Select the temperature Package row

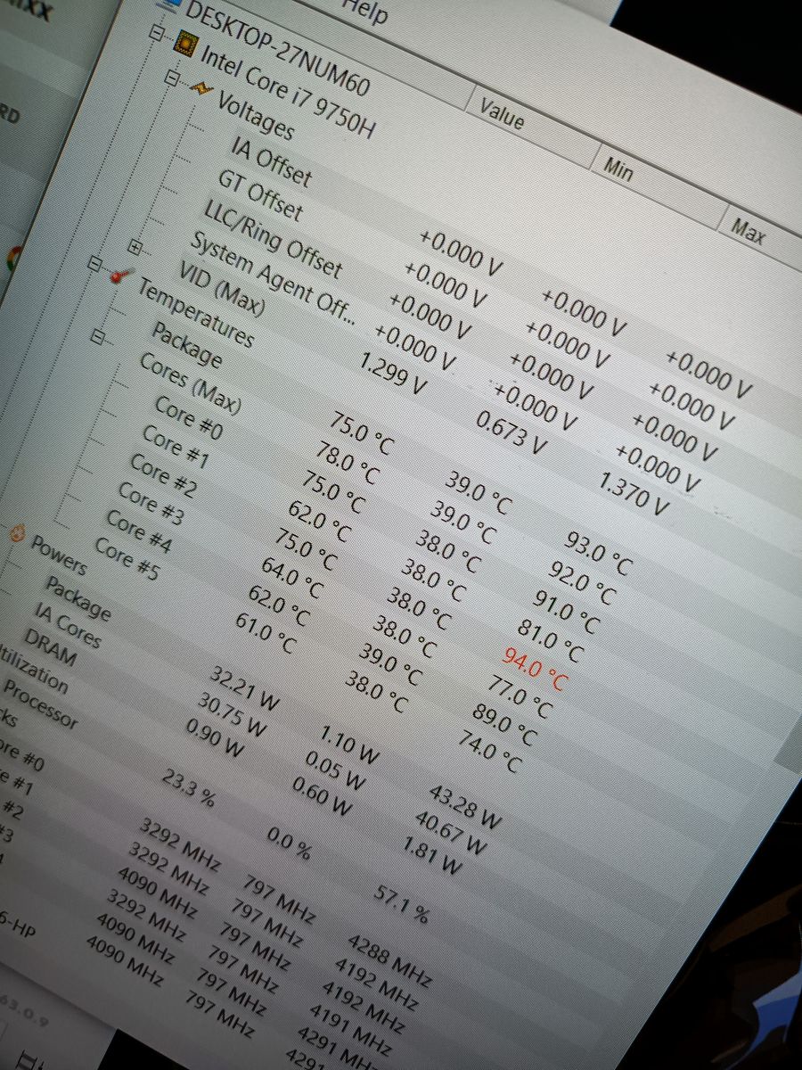pos(186,345)
